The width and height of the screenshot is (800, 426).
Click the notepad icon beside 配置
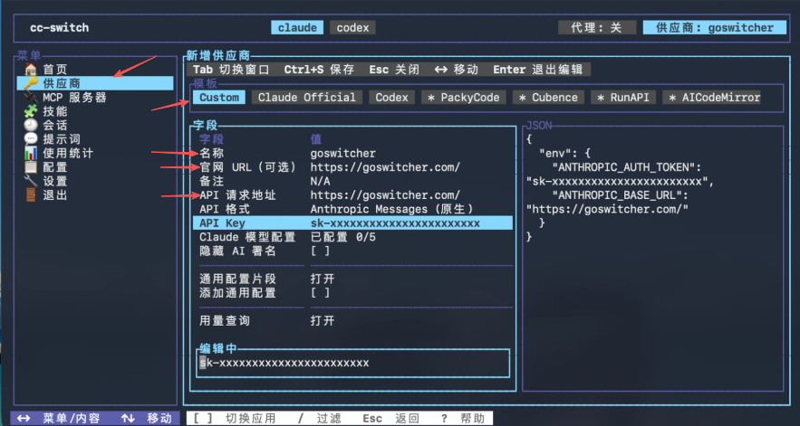(x=31, y=167)
